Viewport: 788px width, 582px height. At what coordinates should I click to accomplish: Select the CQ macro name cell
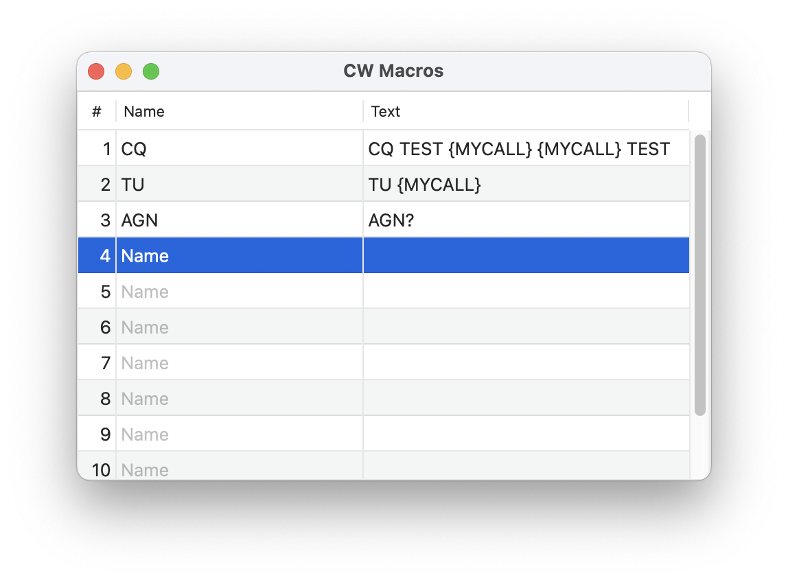click(x=239, y=149)
